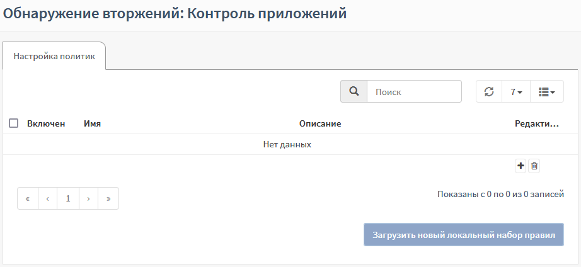Viewport: 581px width, 267px height.
Task: Refresh the policies table
Action: click(x=489, y=91)
